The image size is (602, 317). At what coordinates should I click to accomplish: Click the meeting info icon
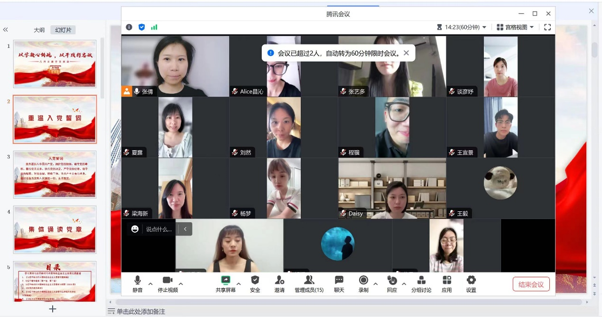tap(129, 27)
